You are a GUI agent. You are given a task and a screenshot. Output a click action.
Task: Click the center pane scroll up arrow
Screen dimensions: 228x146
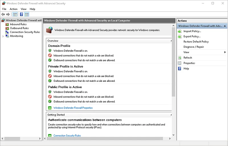[173, 26]
